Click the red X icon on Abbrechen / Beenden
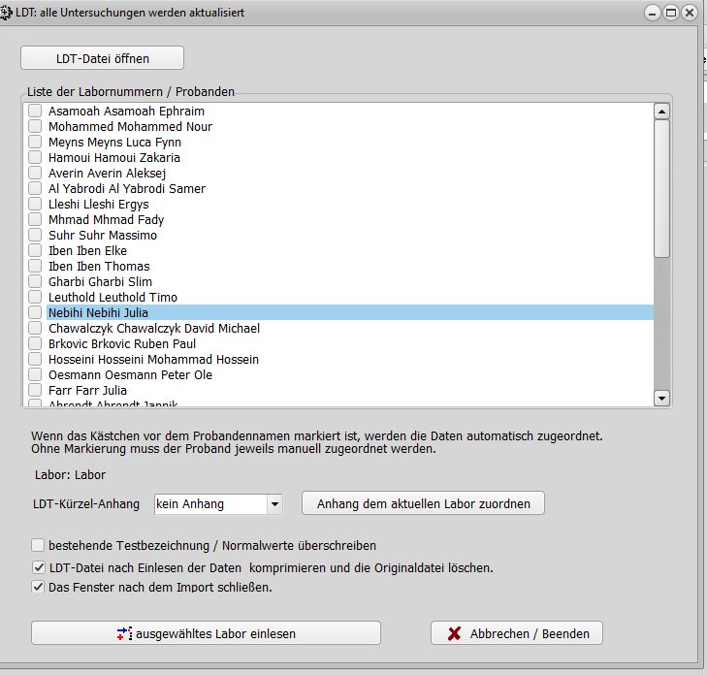This screenshot has width=707, height=675. pos(454,634)
